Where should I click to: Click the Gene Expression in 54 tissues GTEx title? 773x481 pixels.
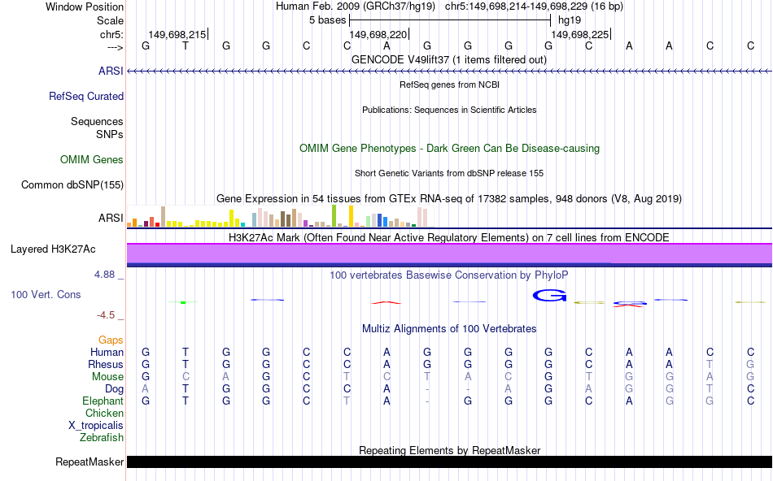[449, 199]
